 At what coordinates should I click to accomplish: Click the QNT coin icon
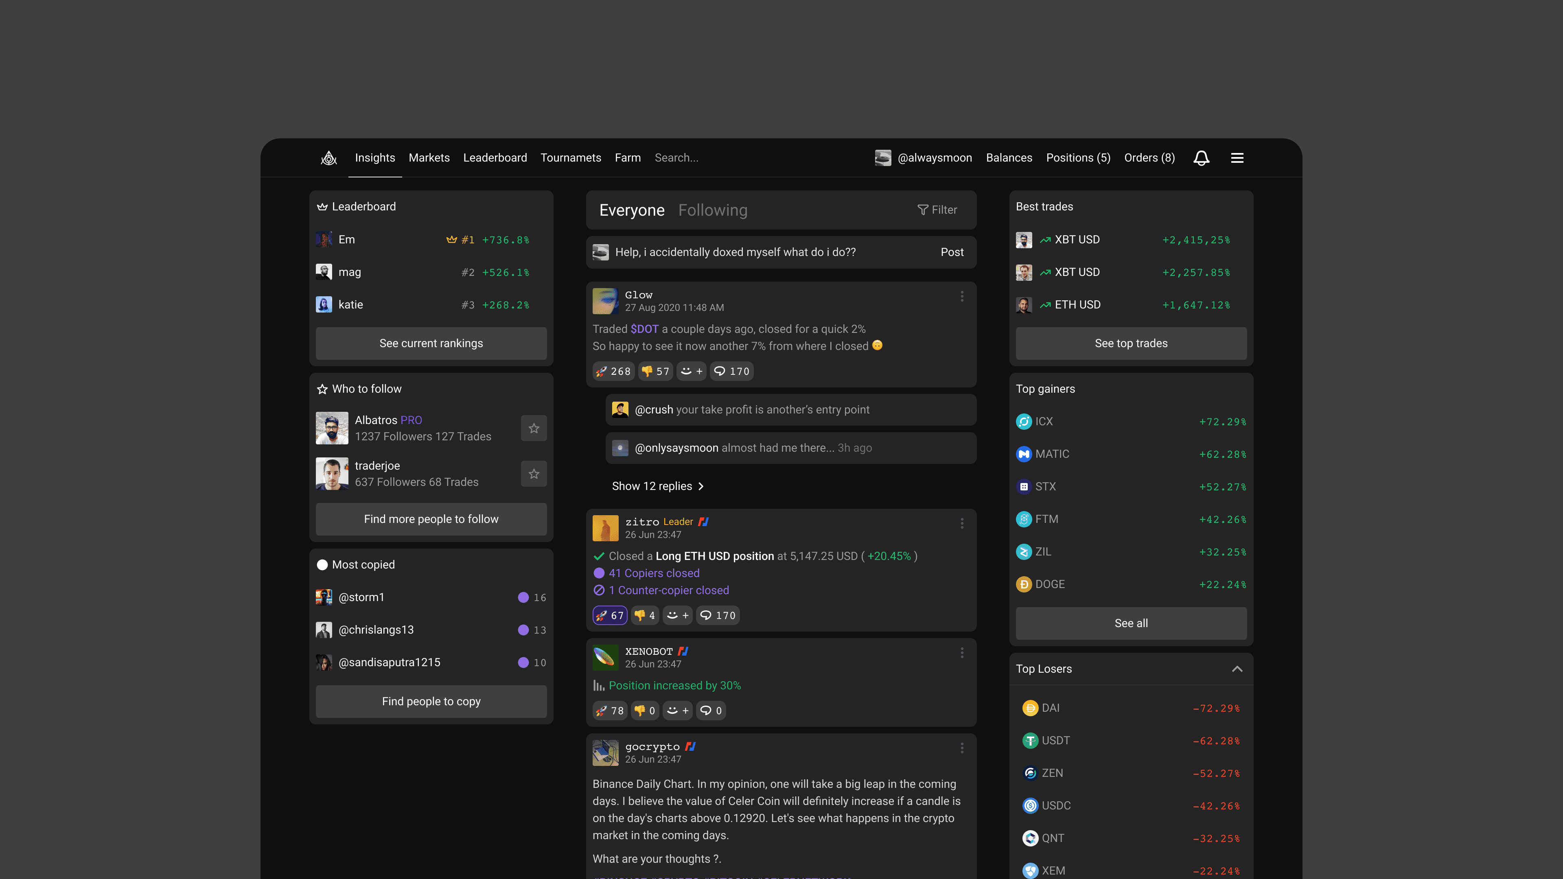click(1030, 839)
